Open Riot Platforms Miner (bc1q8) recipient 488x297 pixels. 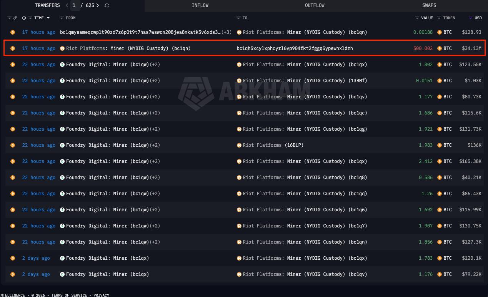pyautogui.click(x=305, y=178)
